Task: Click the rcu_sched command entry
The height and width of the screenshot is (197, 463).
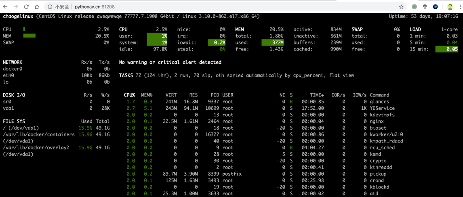Action: pos(382,147)
